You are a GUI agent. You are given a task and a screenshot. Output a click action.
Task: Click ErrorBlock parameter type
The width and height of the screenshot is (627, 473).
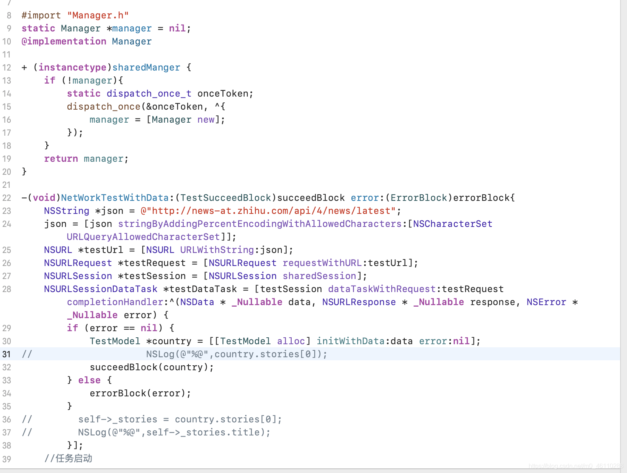point(419,198)
